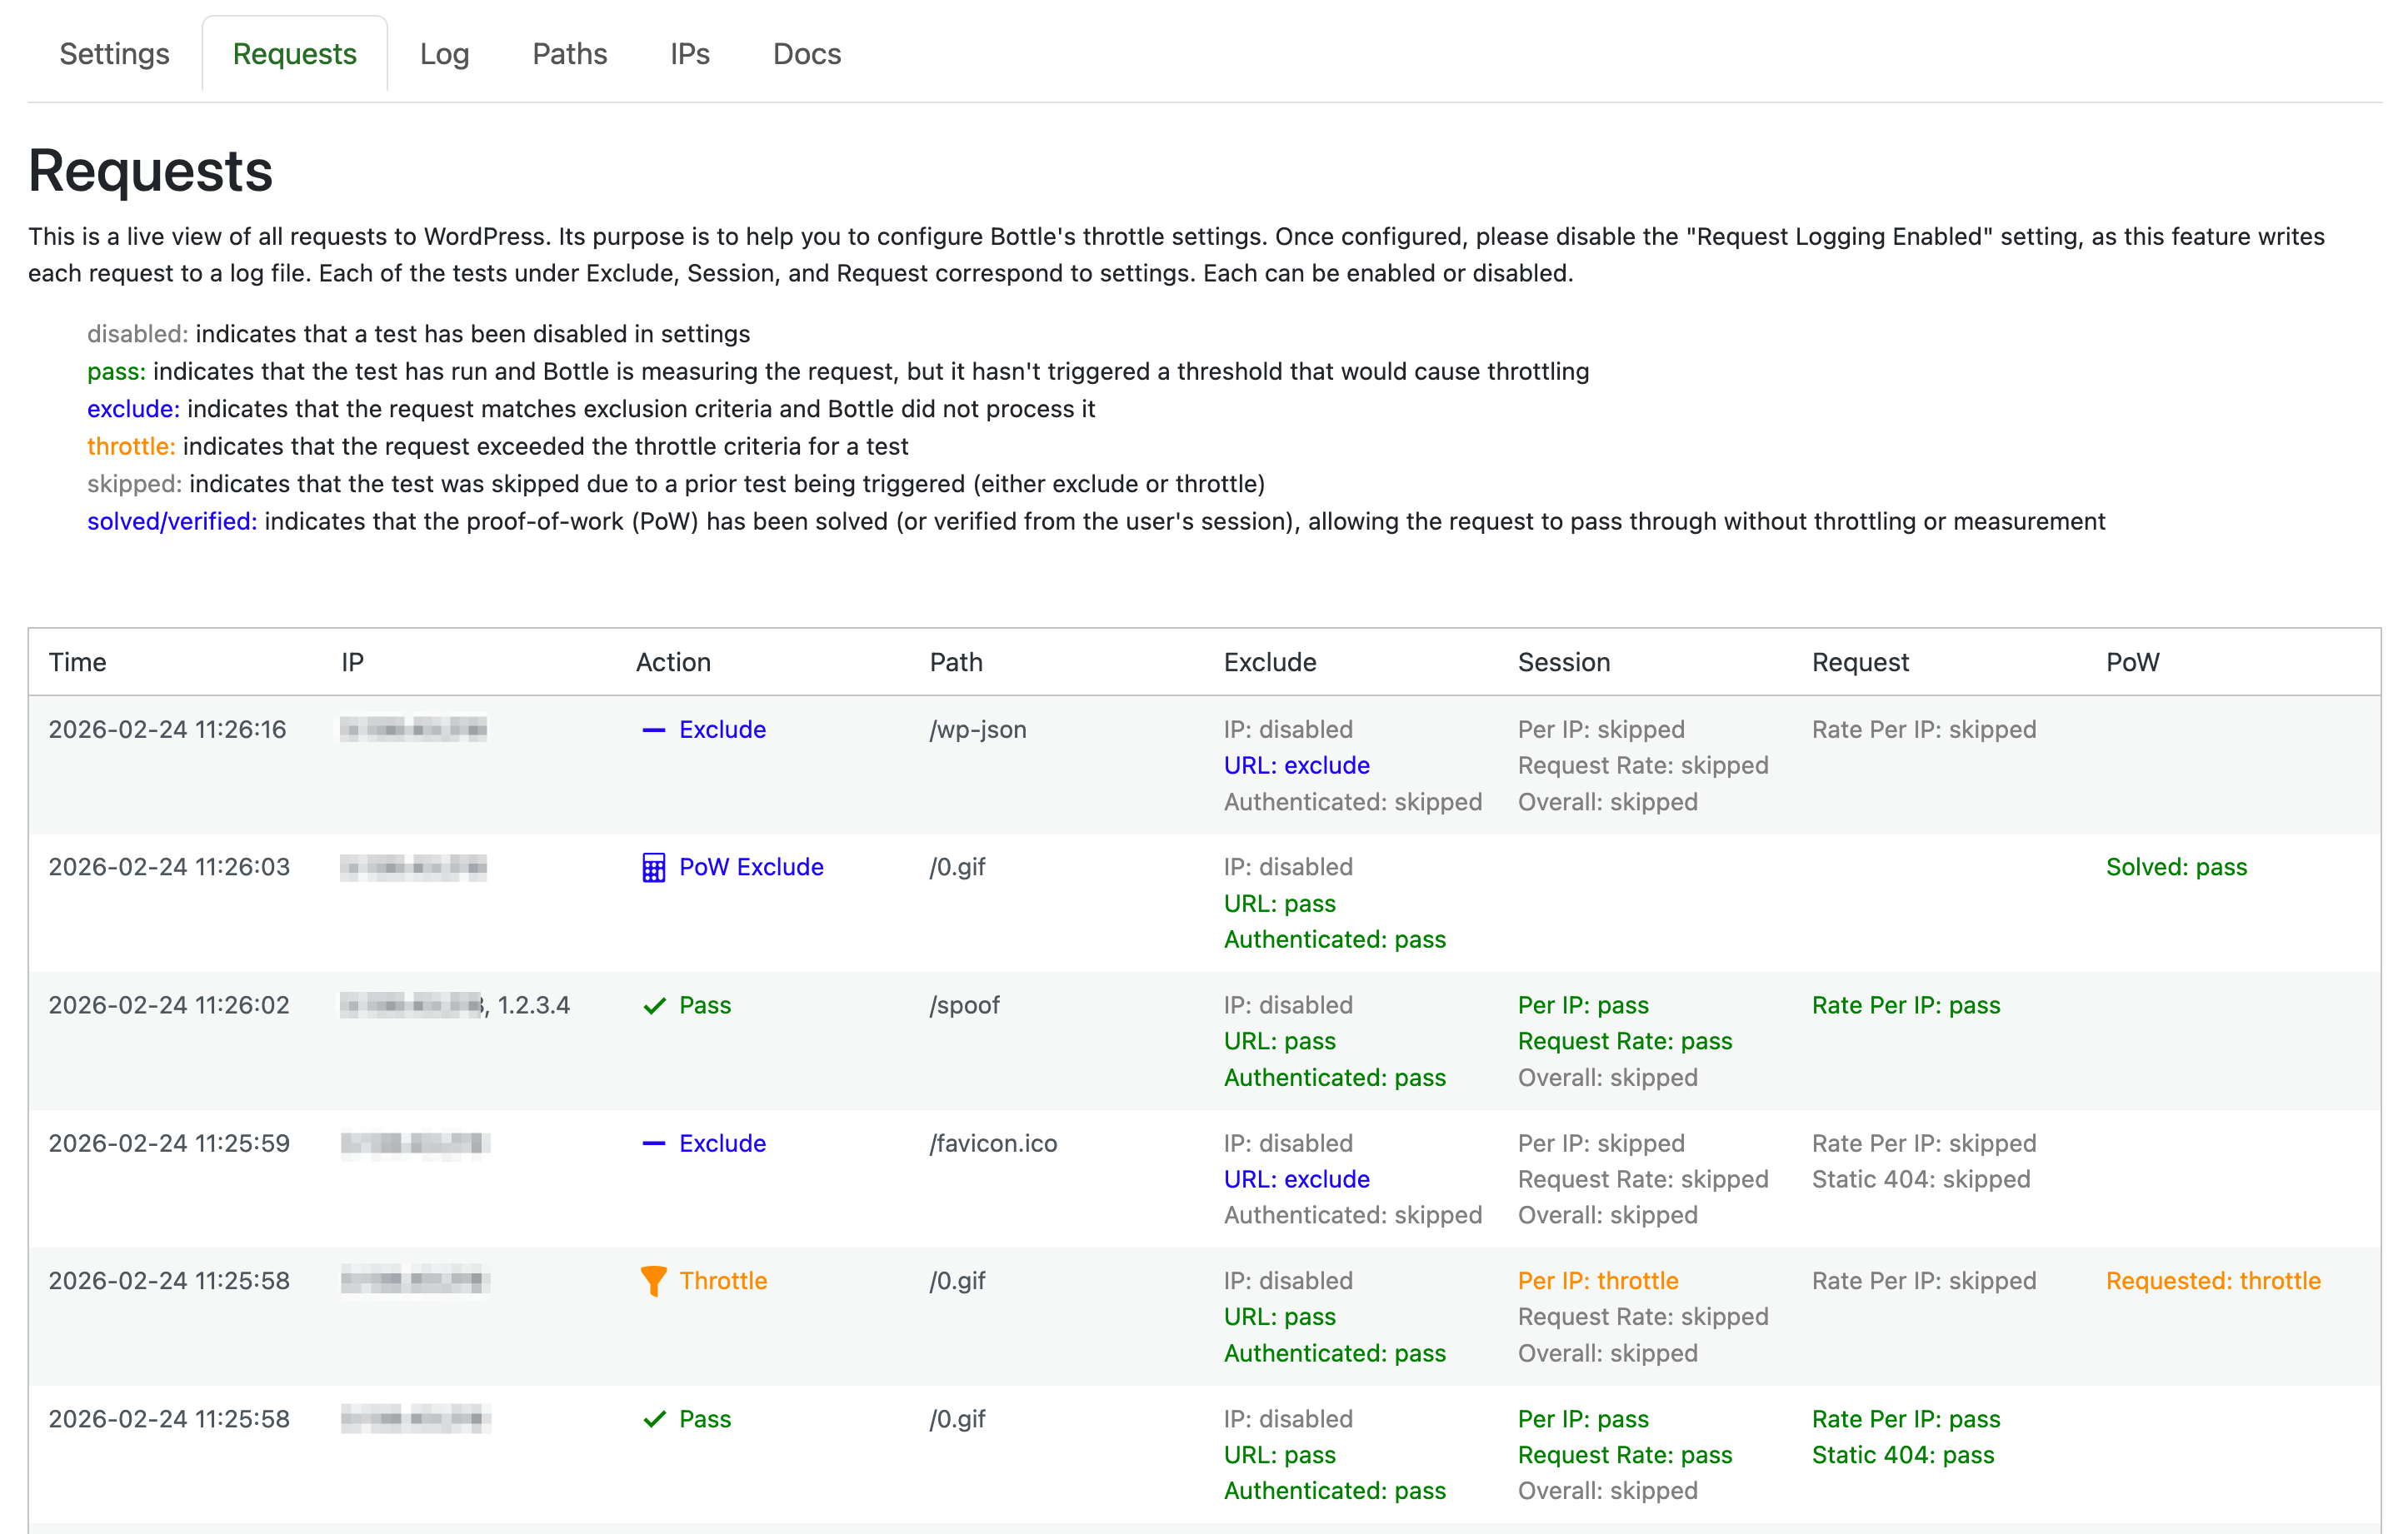This screenshot has width=2408, height=1534.
Task: Go to the IPs tab
Action: pos(689,54)
